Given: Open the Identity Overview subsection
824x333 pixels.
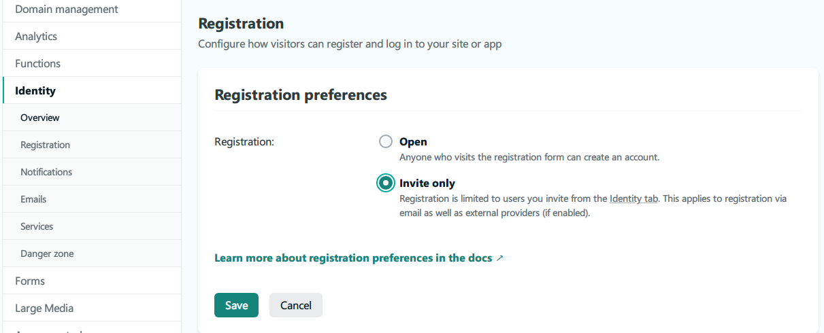Looking at the screenshot, I should click(40, 118).
